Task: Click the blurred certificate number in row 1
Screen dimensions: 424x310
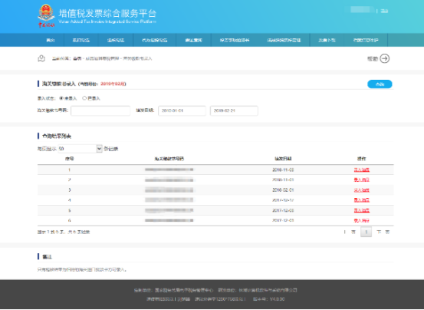Action: point(169,170)
